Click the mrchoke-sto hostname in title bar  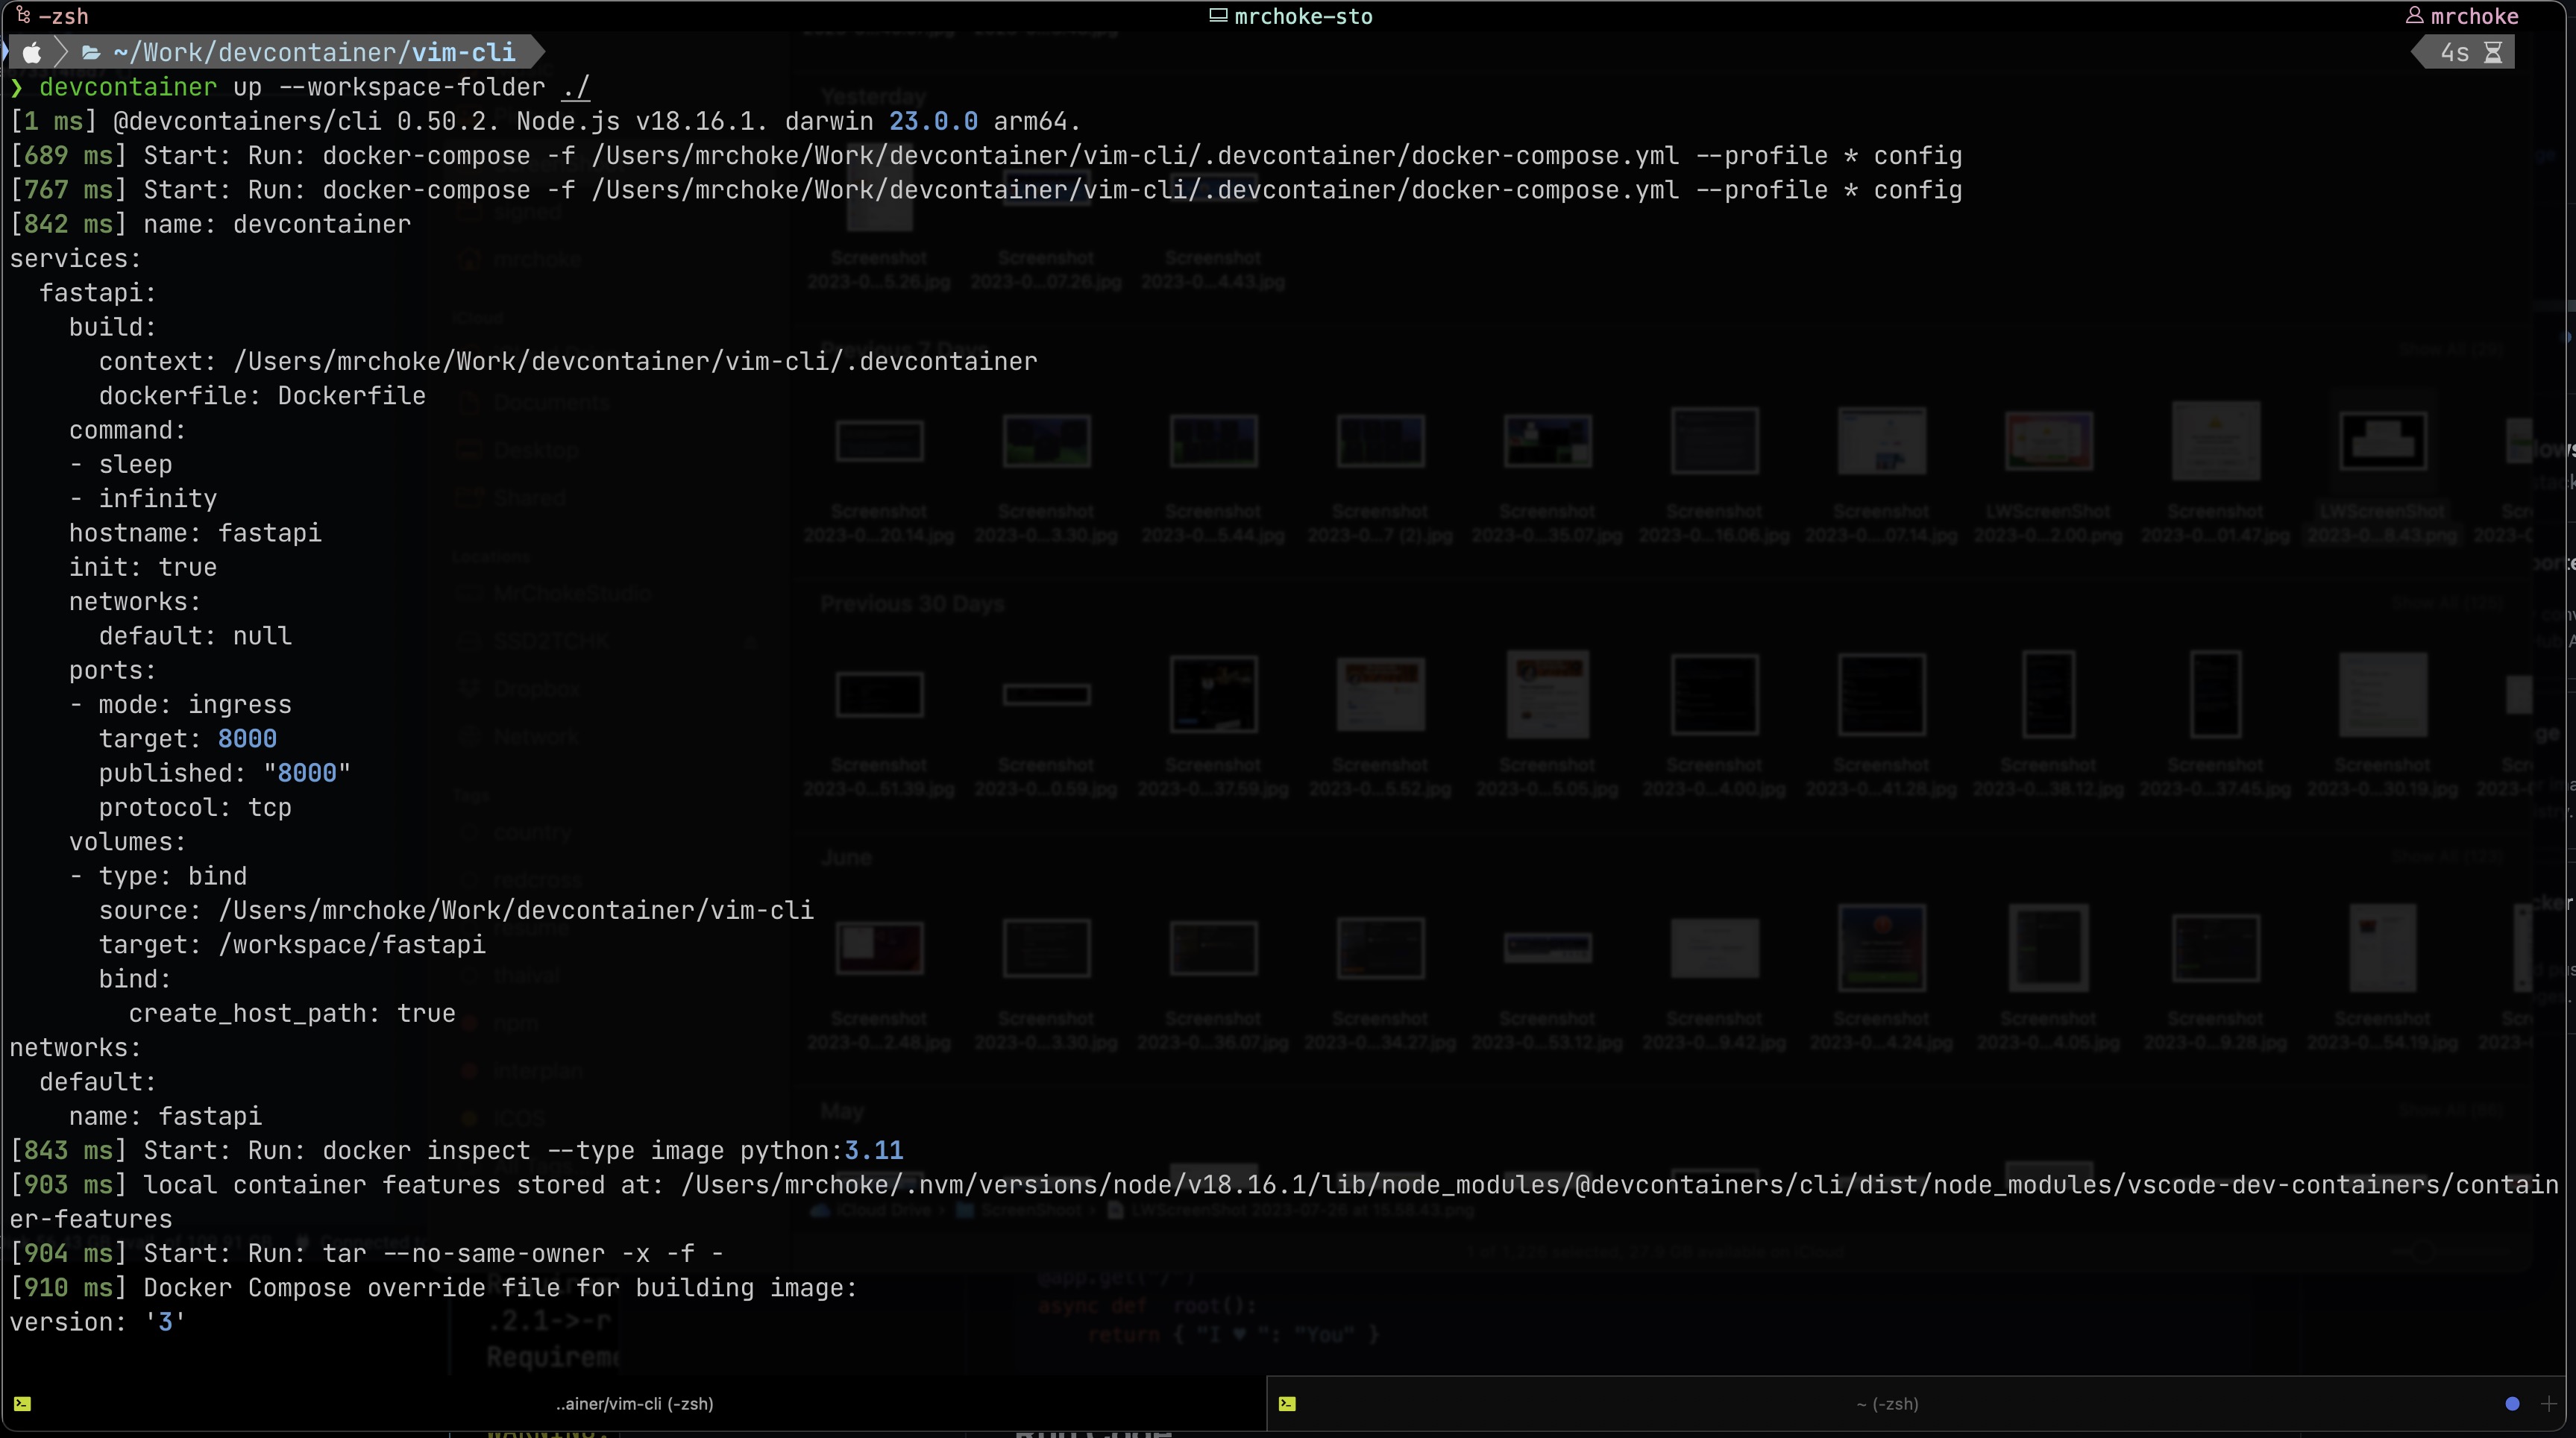(1303, 16)
